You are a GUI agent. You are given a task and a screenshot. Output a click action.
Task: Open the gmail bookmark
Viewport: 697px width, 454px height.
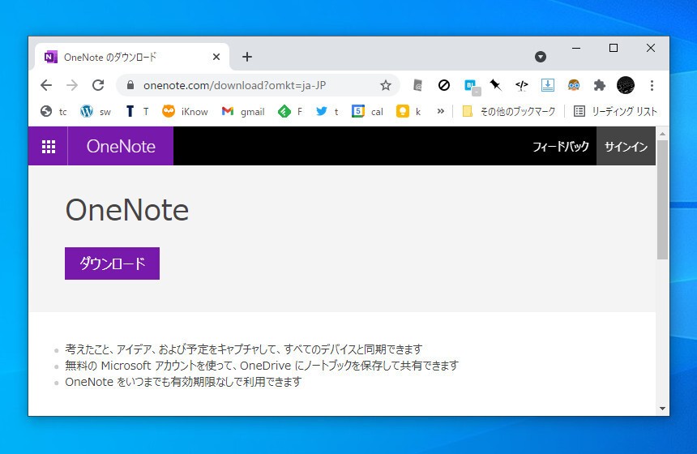click(x=242, y=111)
